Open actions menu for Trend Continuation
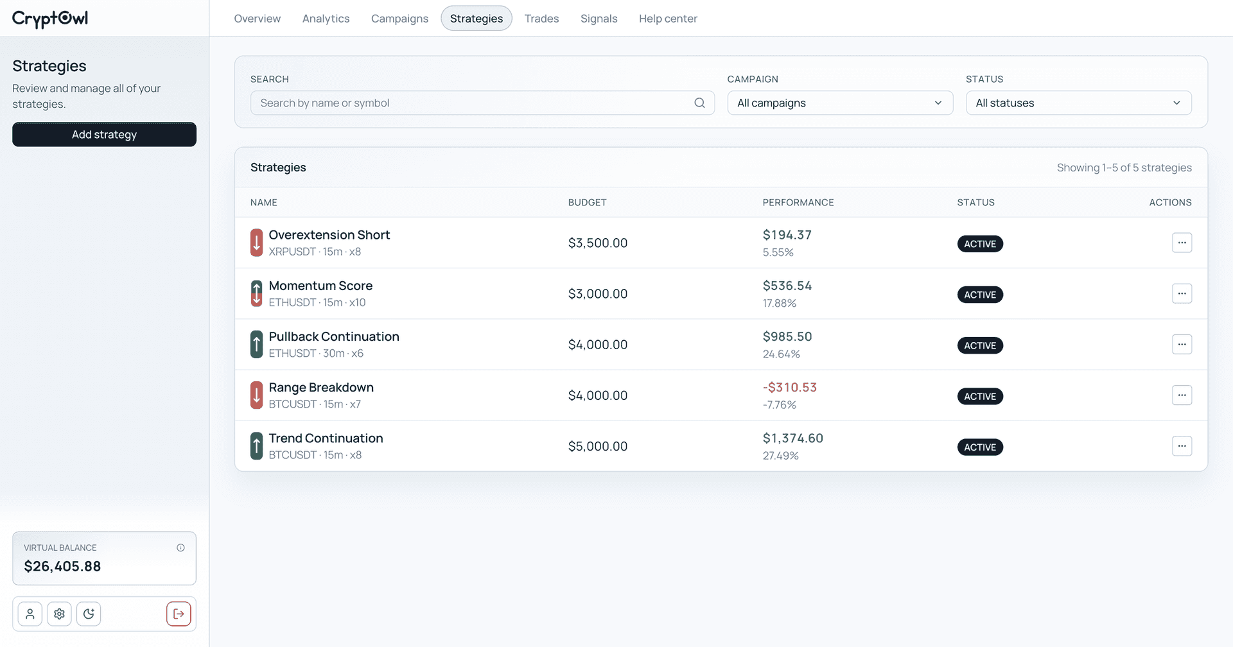The height and width of the screenshot is (647, 1233). coord(1182,446)
